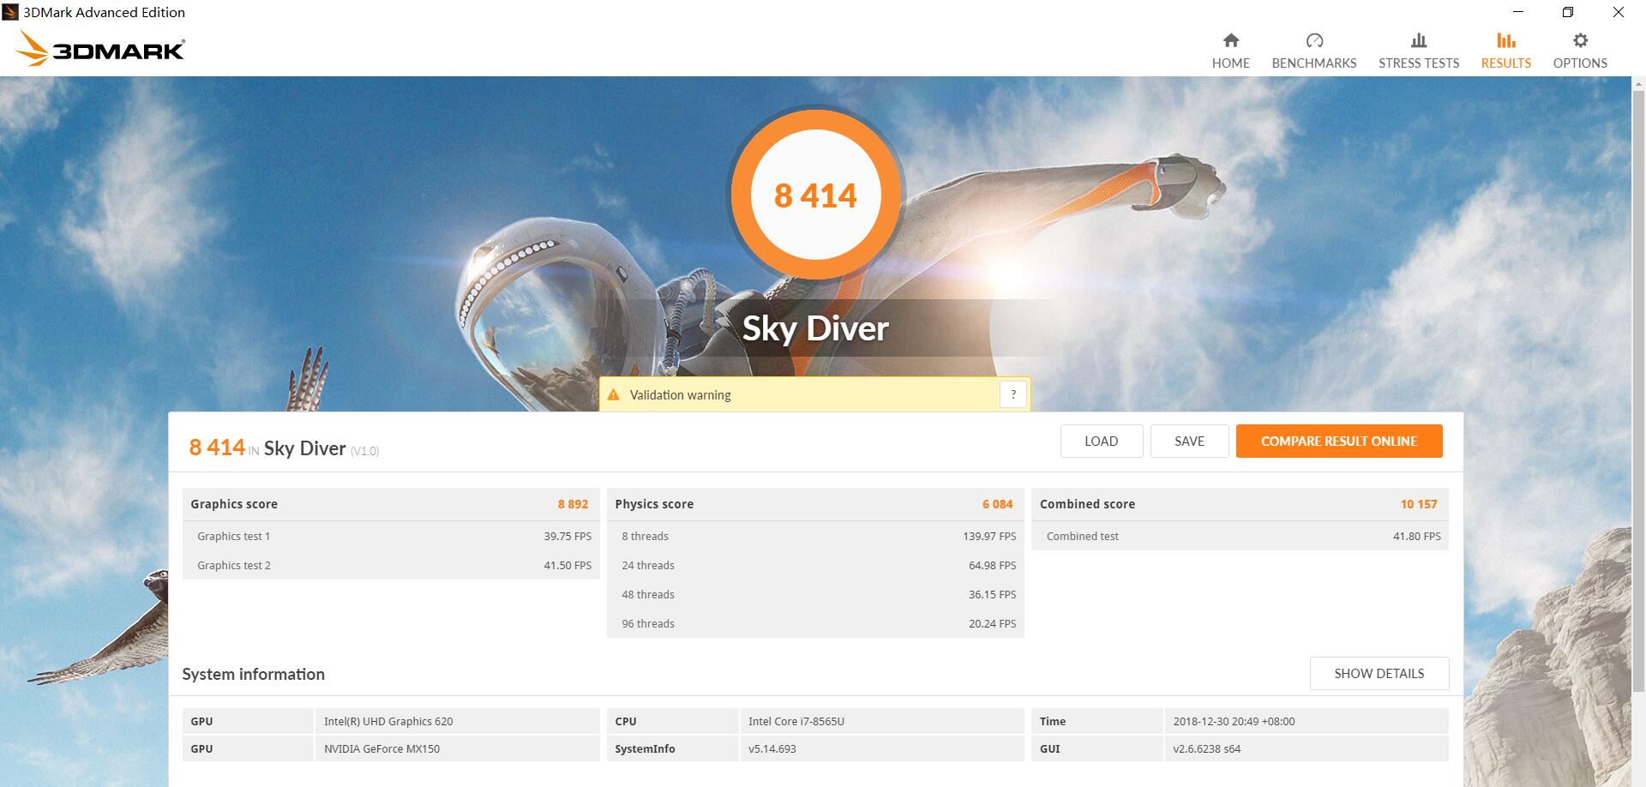
Task: Click Graphics test 1 row label
Action: pyautogui.click(x=234, y=536)
